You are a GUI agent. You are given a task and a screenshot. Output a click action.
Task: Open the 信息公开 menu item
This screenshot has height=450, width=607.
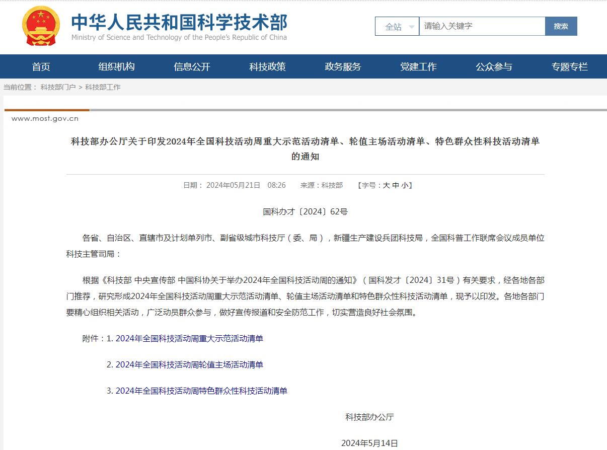pyautogui.click(x=192, y=67)
